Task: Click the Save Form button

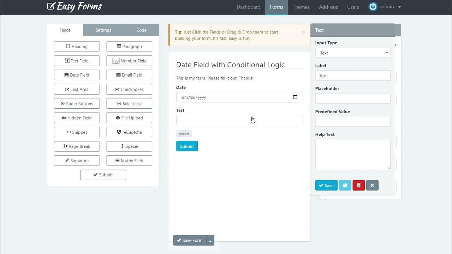Action: click(x=190, y=241)
